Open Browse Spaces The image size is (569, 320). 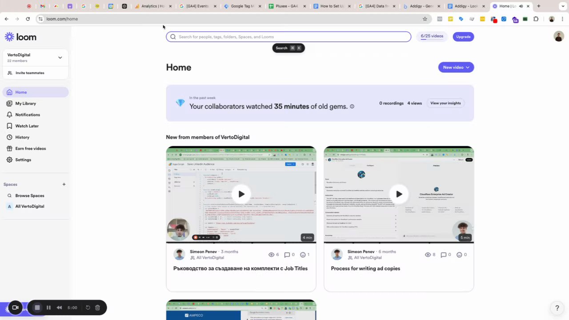point(29,196)
